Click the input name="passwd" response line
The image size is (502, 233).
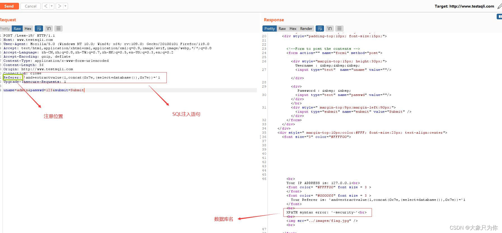click(x=343, y=95)
